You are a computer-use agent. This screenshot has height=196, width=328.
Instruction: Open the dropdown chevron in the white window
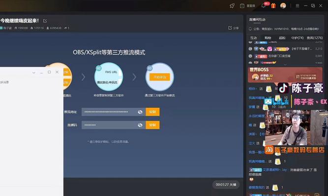tap(33, 73)
